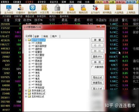
Task: Switch to the 系统 tab in formula manager
Action: [x=45, y=36]
